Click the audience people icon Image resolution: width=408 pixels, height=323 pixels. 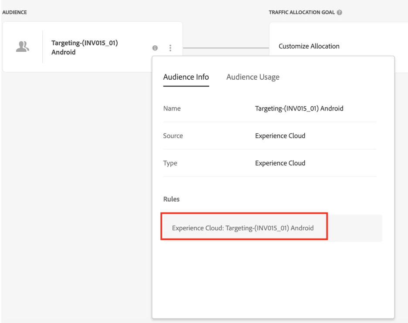tap(22, 47)
